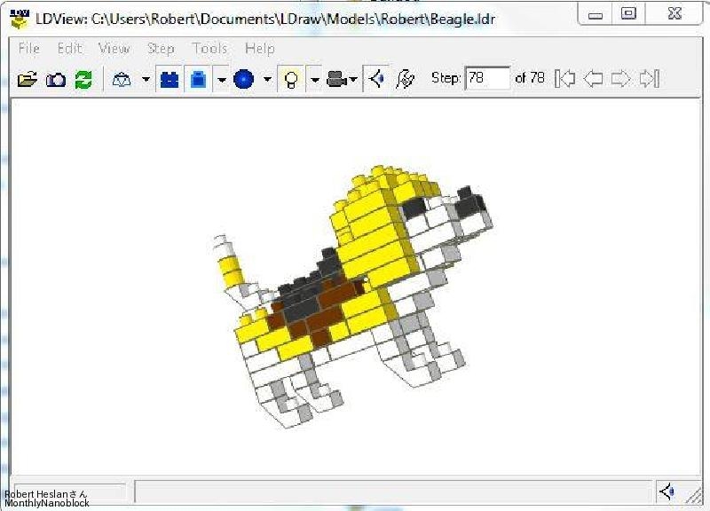Click the Open File folder icon
The image size is (710, 511).
point(28,79)
